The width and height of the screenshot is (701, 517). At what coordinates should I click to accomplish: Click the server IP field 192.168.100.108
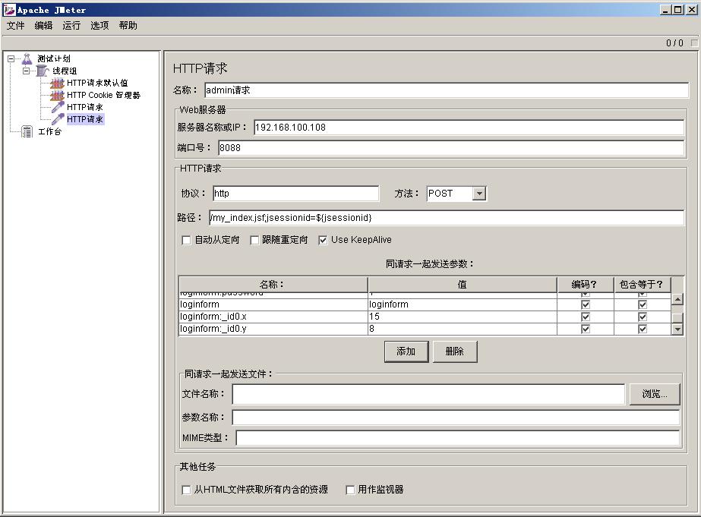coord(469,128)
